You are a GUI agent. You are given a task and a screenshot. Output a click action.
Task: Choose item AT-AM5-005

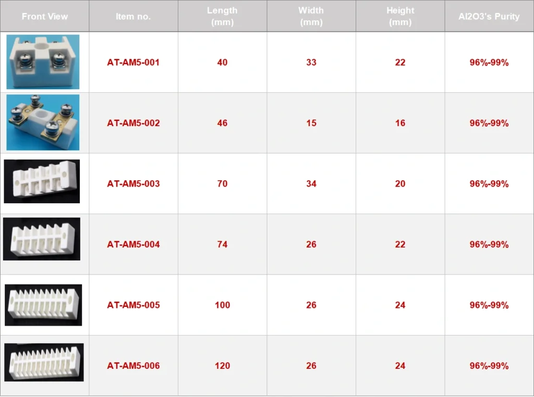pos(133,305)
